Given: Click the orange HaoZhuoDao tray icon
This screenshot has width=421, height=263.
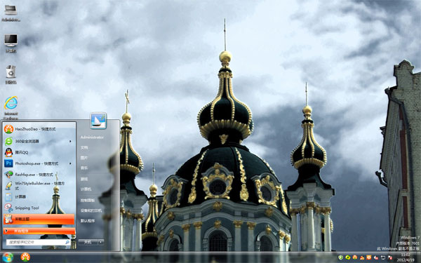Looking at the screenshot, I should (354, 257).
